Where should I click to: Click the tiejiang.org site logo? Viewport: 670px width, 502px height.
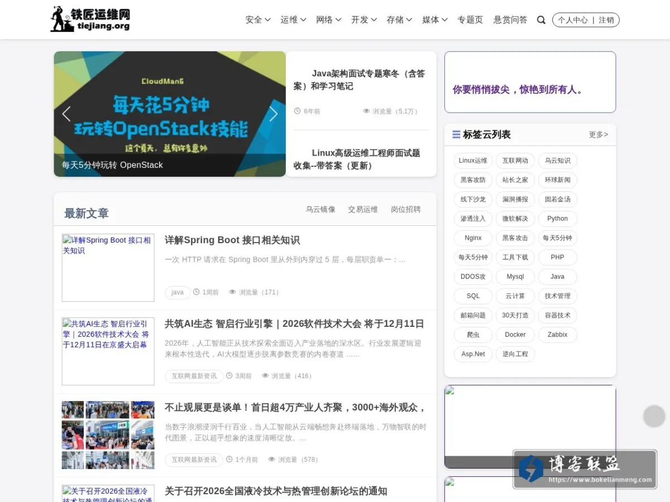coord(90,20)
